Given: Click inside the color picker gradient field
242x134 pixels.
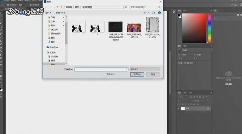Looking at the screenshot, I should pos(194,28).
